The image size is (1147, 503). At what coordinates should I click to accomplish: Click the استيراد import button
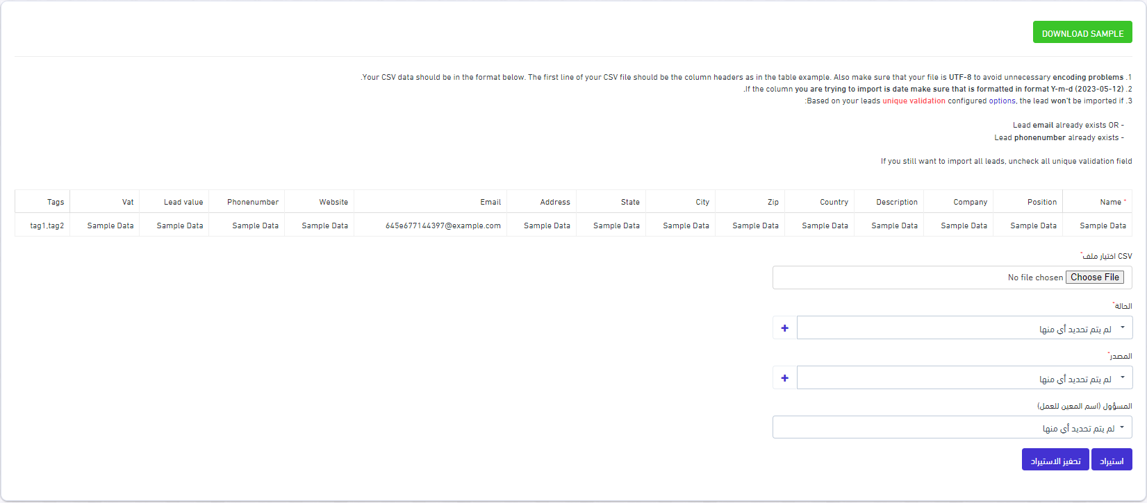coord(1112,460)
